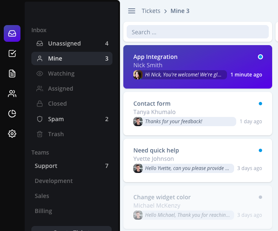Click grey status dot on Change widget color

(x=260, y=197)
